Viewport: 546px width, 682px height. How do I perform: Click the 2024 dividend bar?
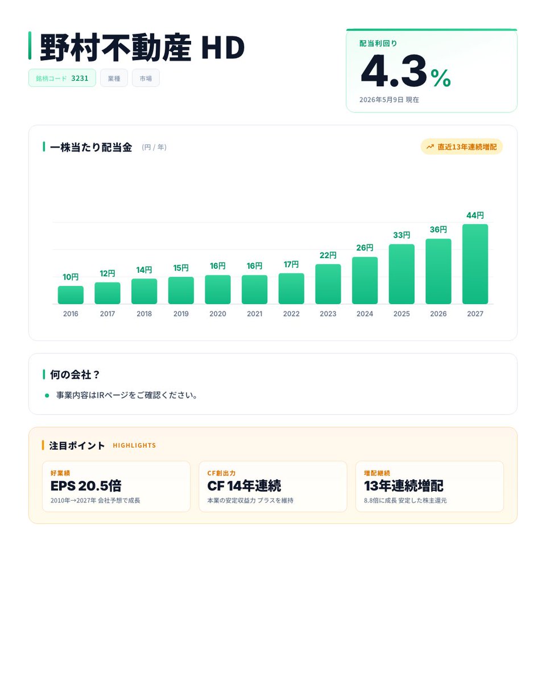(365, 280)
